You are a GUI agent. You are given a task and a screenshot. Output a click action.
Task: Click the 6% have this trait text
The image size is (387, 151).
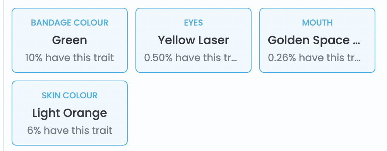(x=70, y=130)
